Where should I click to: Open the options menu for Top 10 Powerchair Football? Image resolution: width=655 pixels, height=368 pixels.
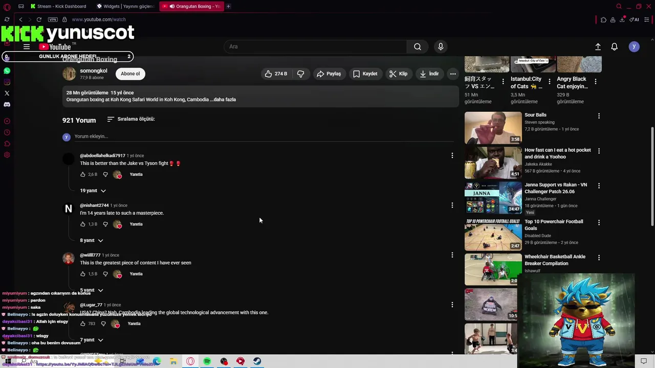[599, 222]
